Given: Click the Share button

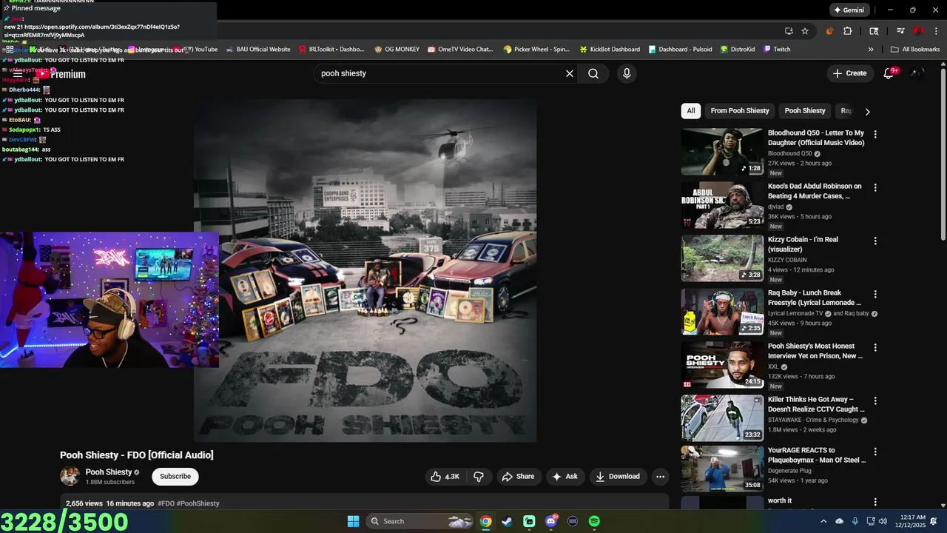Looking at the screenshot, I should (518, 477).
